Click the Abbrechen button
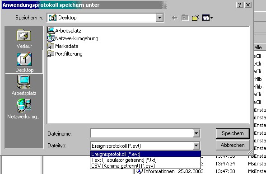Image resolution: width=266 pixels, height=174 pixels. pyautogui.click(x=233, y=145)
